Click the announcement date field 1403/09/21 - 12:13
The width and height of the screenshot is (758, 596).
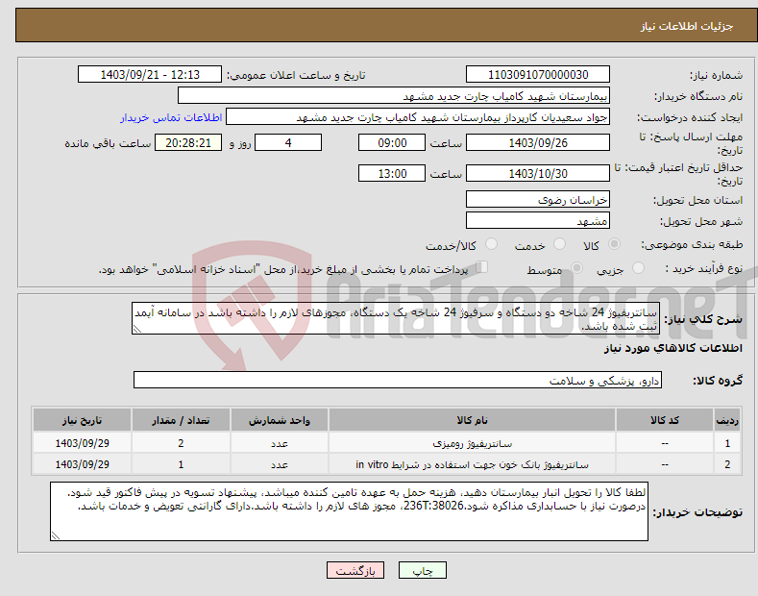click(150, 75)
